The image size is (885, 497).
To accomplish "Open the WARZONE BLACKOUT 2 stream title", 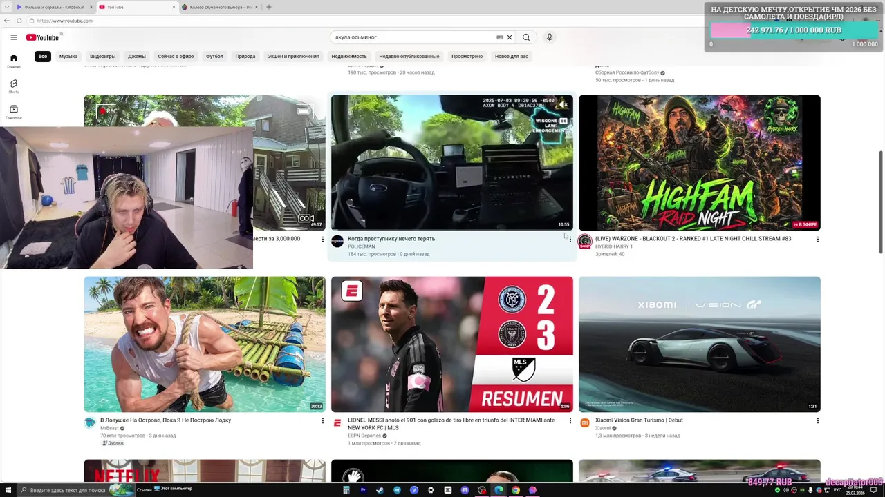I will (693, 239).
